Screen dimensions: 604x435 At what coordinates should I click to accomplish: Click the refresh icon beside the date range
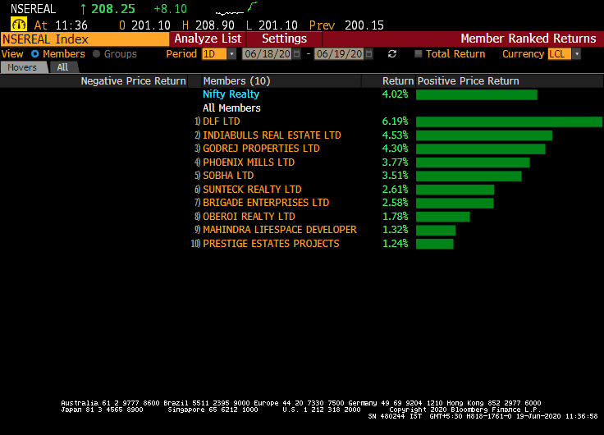click(x=392, y=54)
